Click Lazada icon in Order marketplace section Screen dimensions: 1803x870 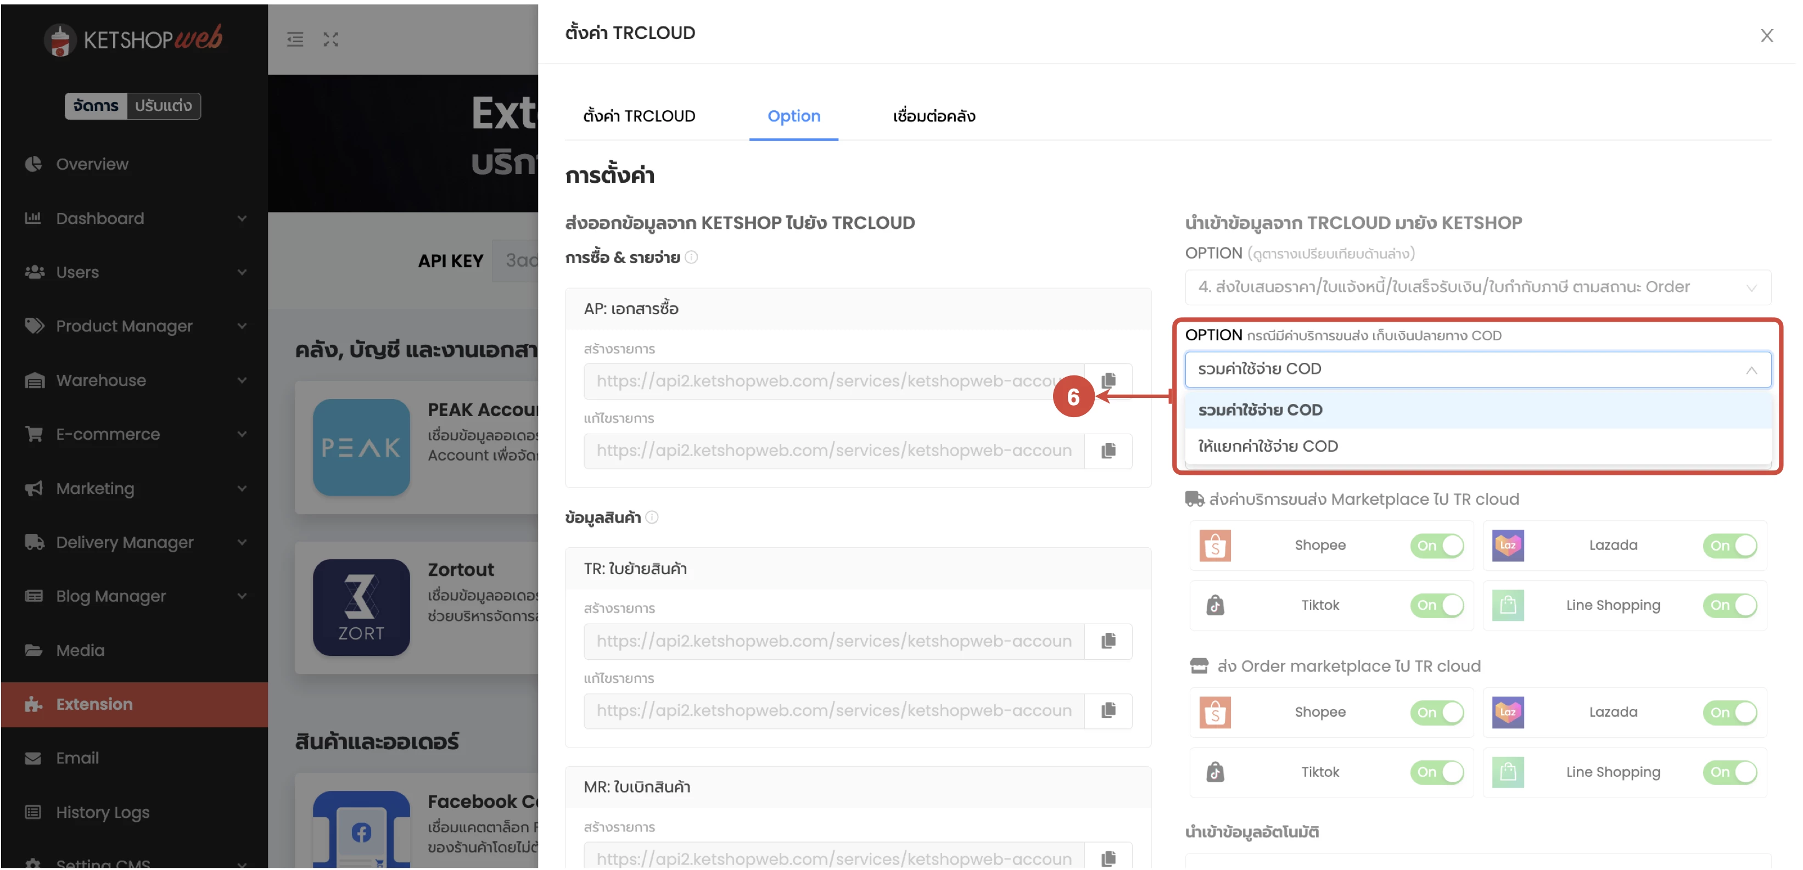(1508, 712)
